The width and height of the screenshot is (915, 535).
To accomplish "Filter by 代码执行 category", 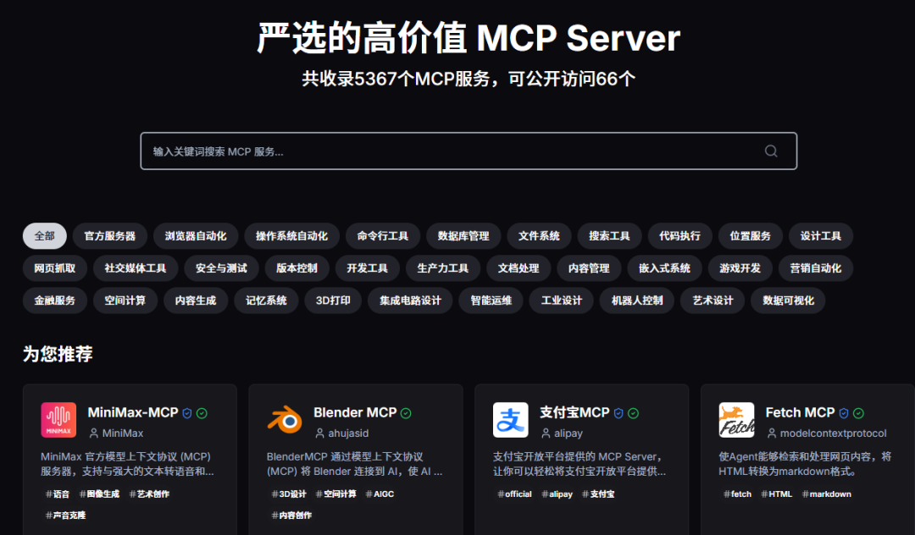I will (679, 236).
